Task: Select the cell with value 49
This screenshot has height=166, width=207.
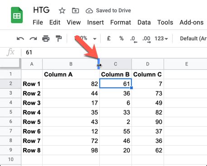Action: point(148,103)
